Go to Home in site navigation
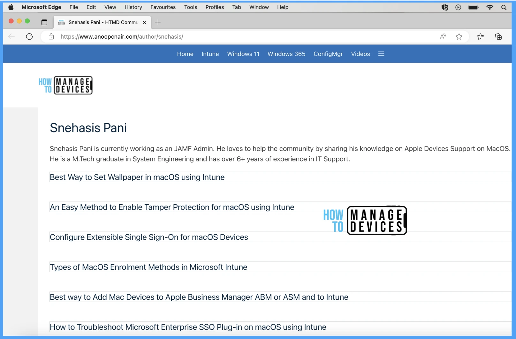 185,54
